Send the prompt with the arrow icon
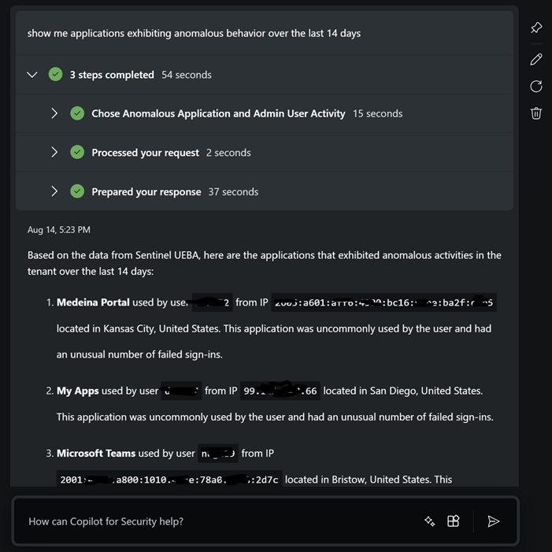Viewport: 552px width, 552px height. (494, 521)
